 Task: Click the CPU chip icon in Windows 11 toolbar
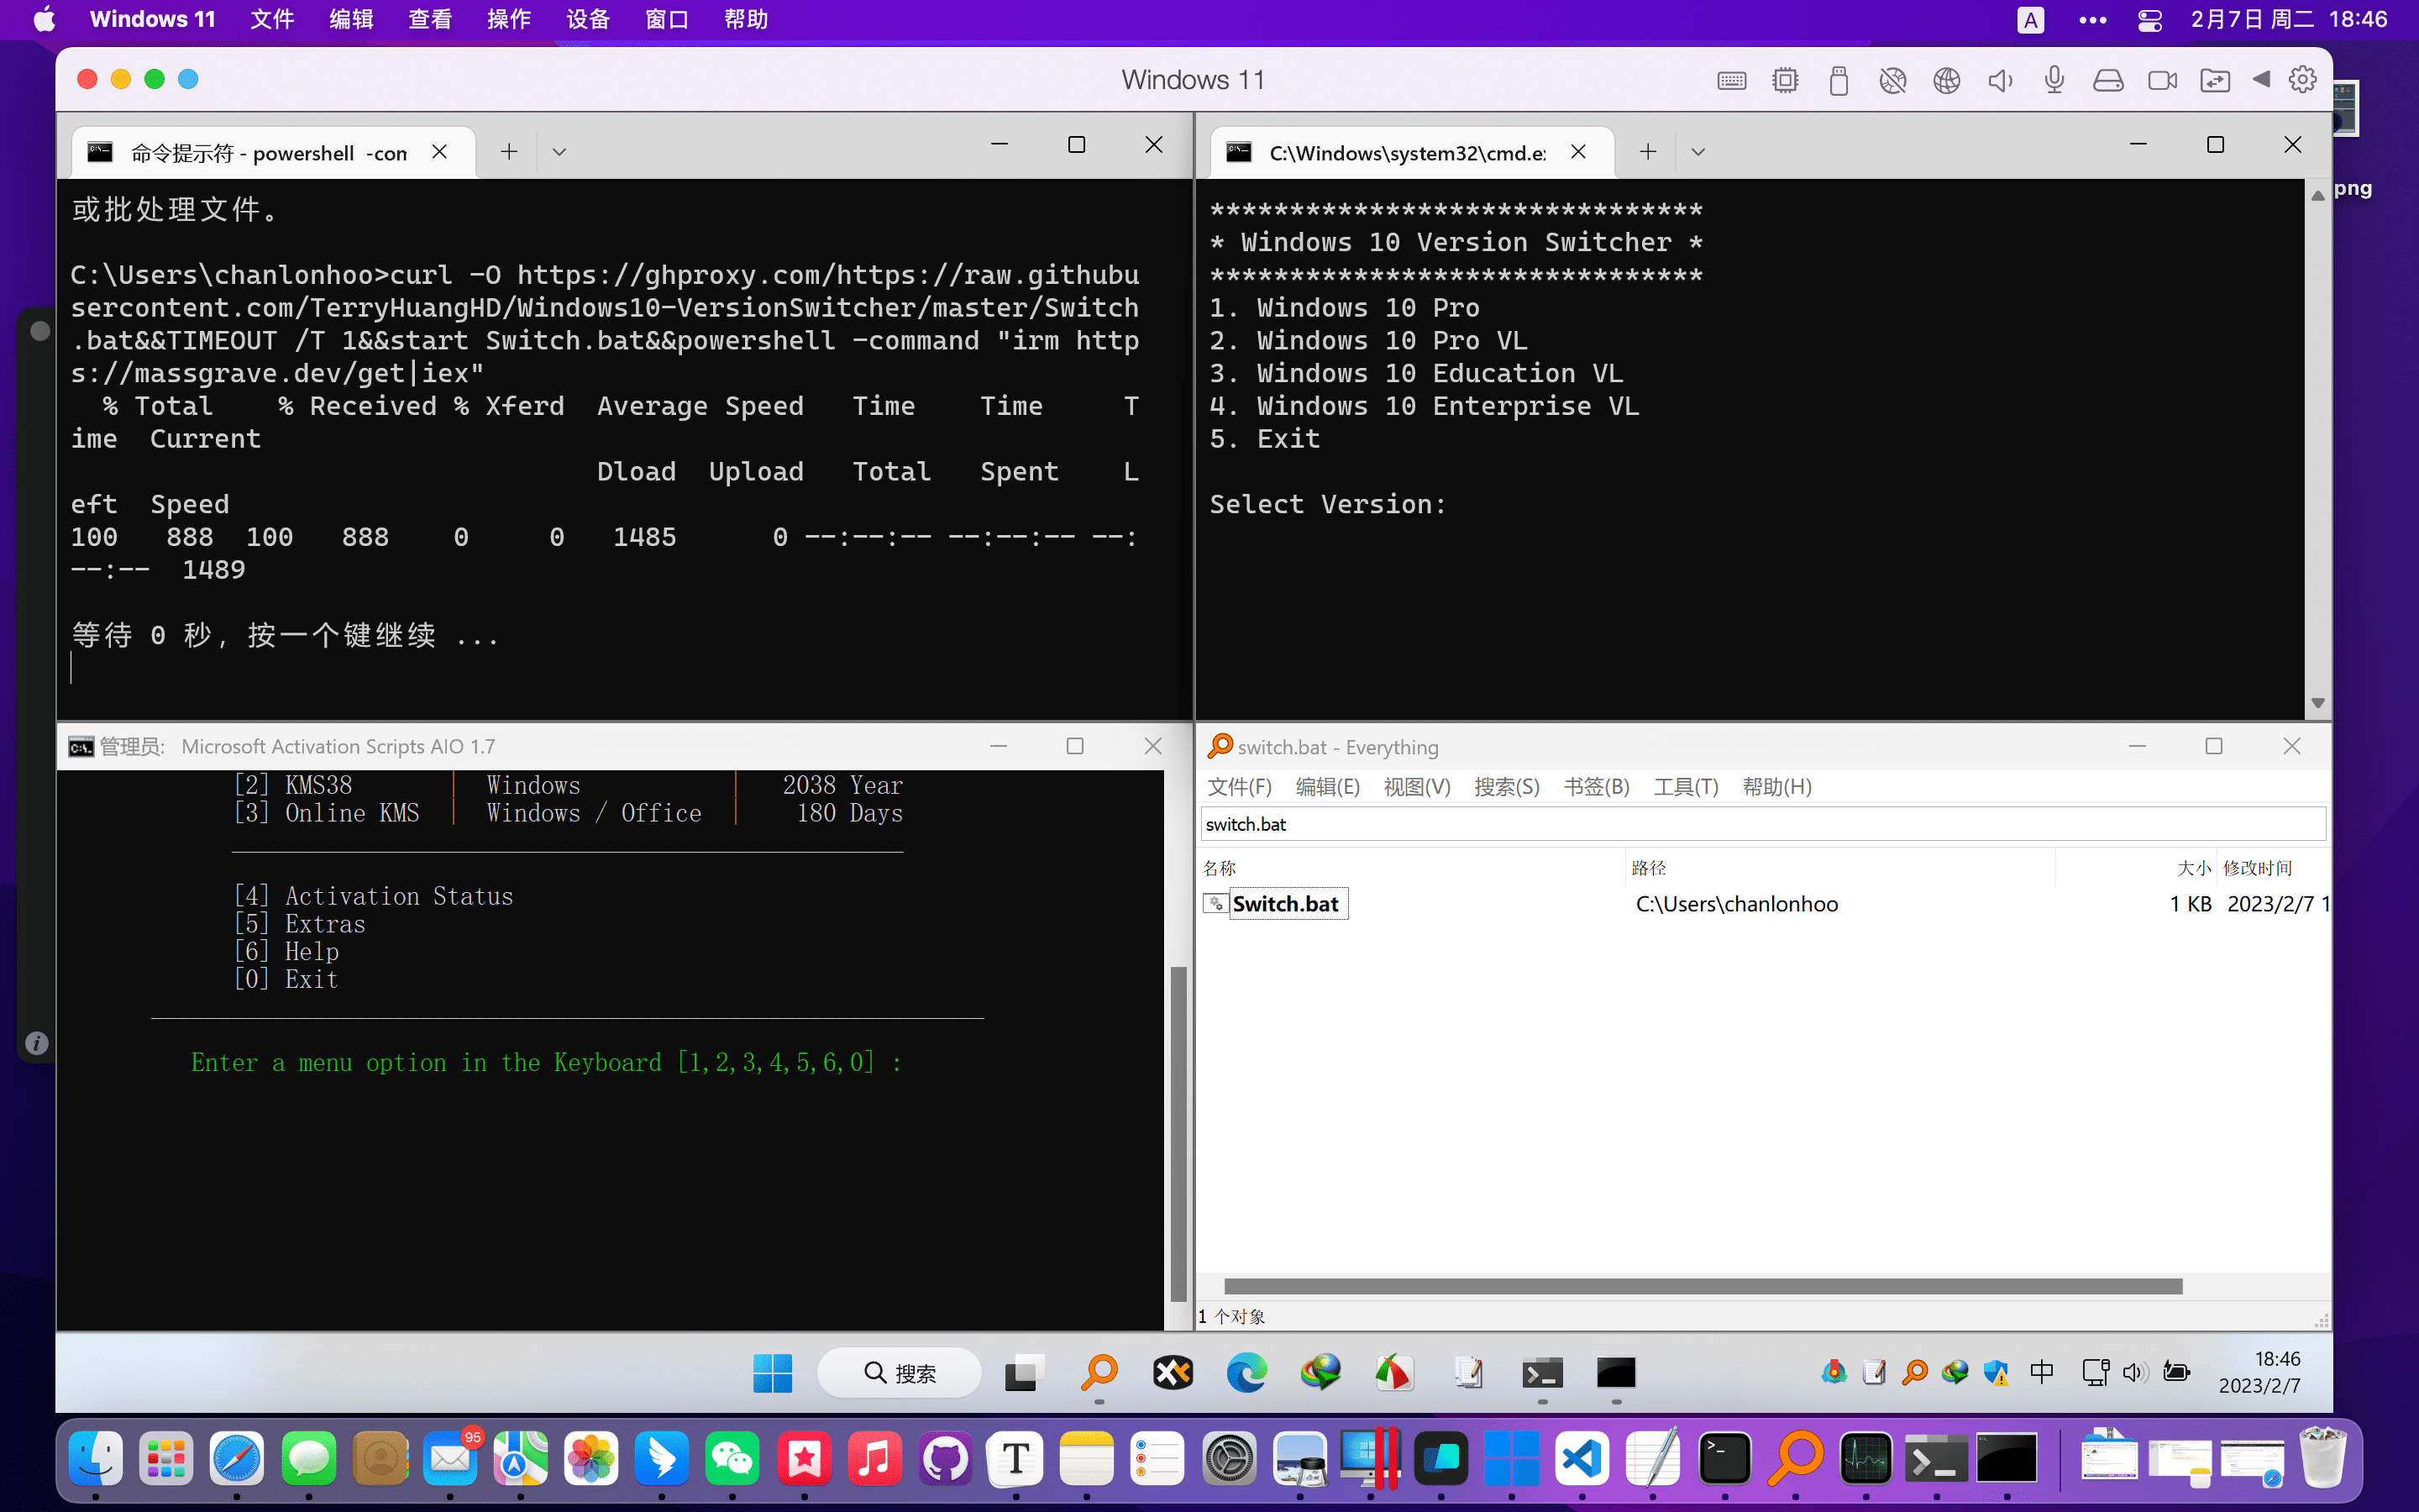pyautogui.click(x=1785, y=80)
